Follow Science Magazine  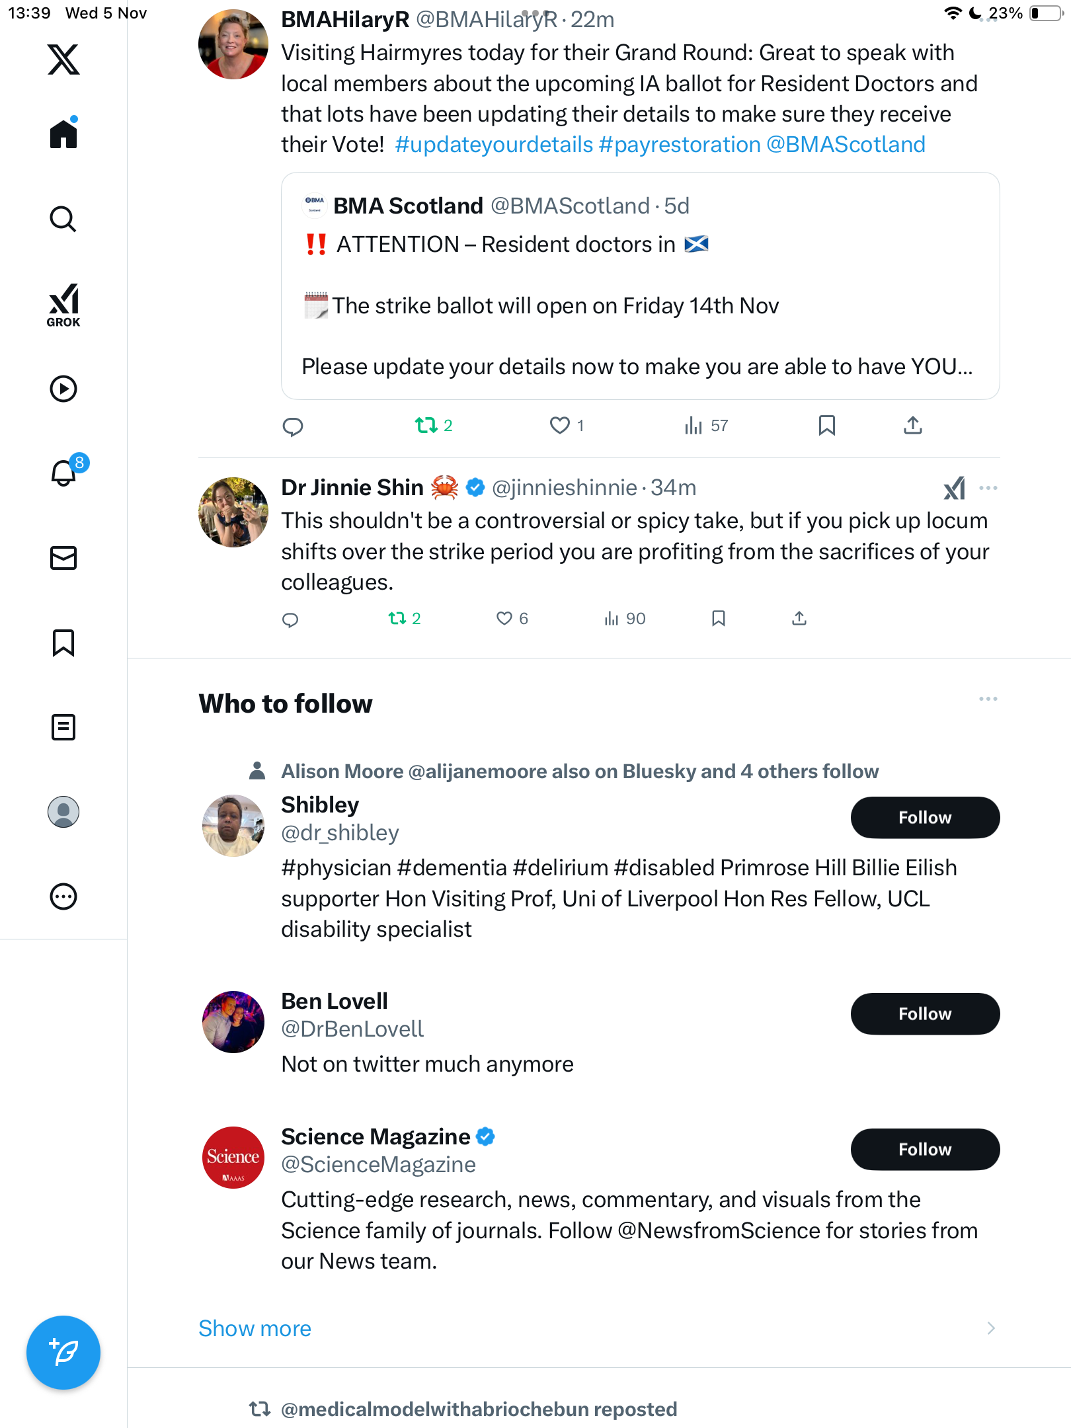click(x=924, y=1150)
